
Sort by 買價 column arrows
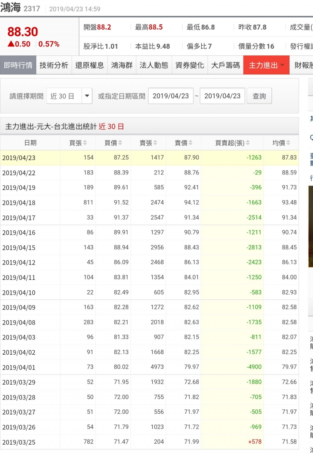tap(120, 143)
